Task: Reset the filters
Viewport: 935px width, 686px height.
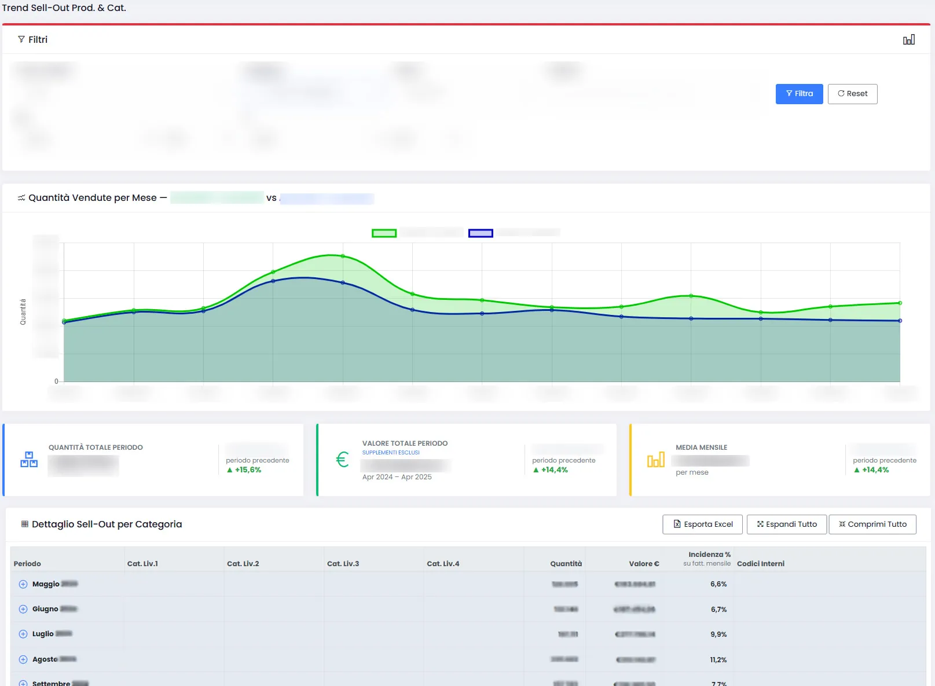Action: (x=852, y=94)
